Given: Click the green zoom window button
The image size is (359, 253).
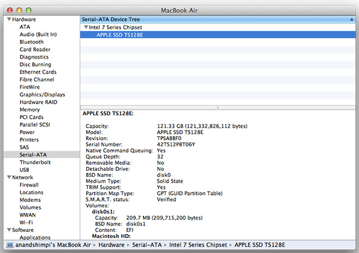Looking at the screenshot, I should pyautogui.click(x=29, y=10).
